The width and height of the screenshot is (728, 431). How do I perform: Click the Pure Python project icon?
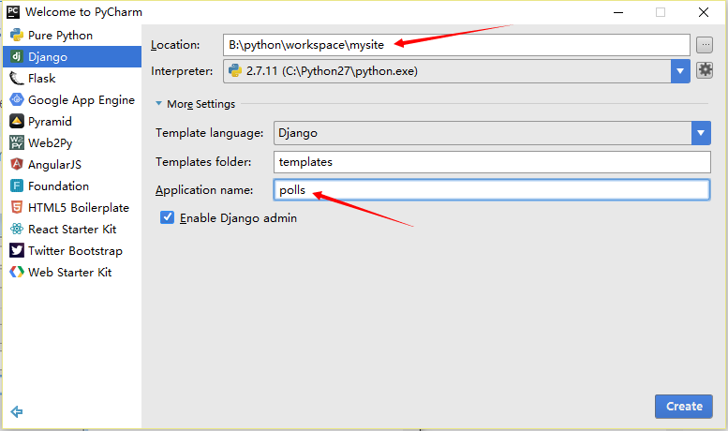click(x=17, y=36)
